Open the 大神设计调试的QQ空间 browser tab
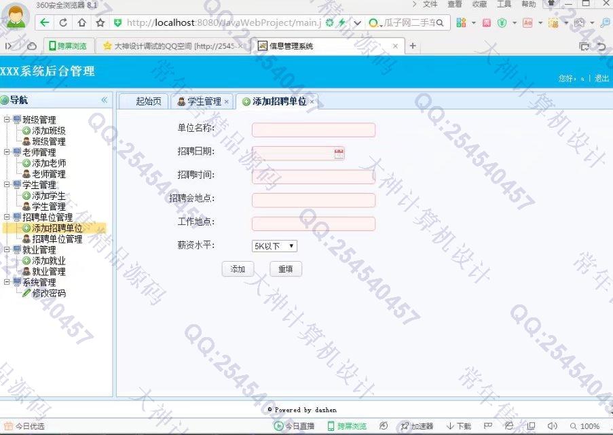613x435 pixels. (174, 46)
